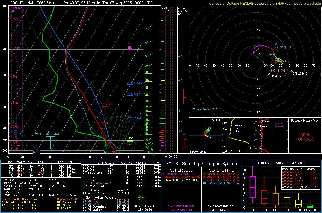Click the 15 km height marker
Viewport: 322px width, 213px height.
[16, 19]
